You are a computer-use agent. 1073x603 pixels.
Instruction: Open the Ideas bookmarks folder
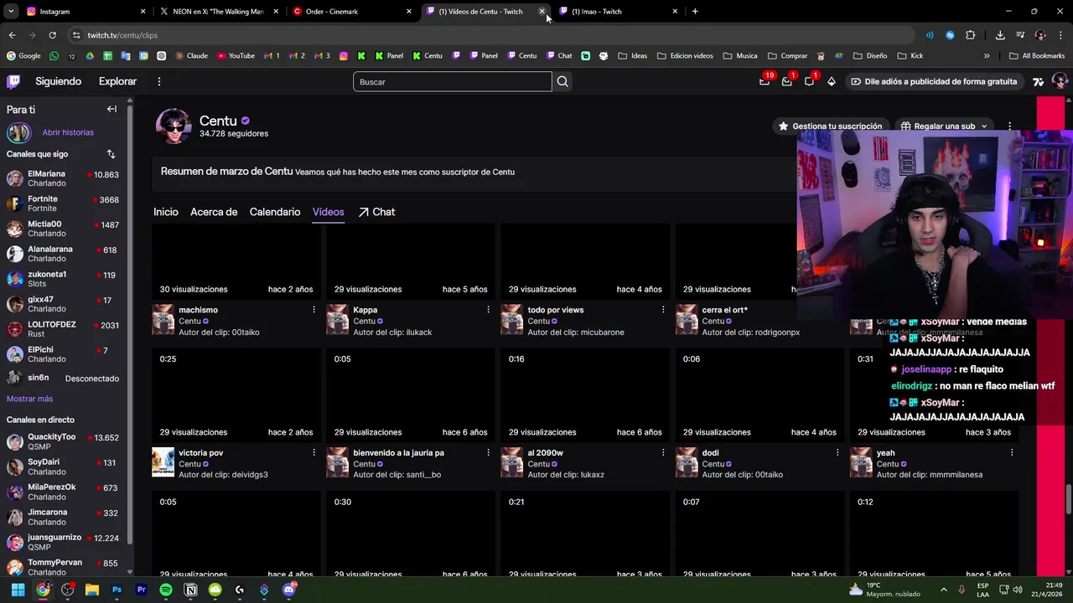click(633, 56)
